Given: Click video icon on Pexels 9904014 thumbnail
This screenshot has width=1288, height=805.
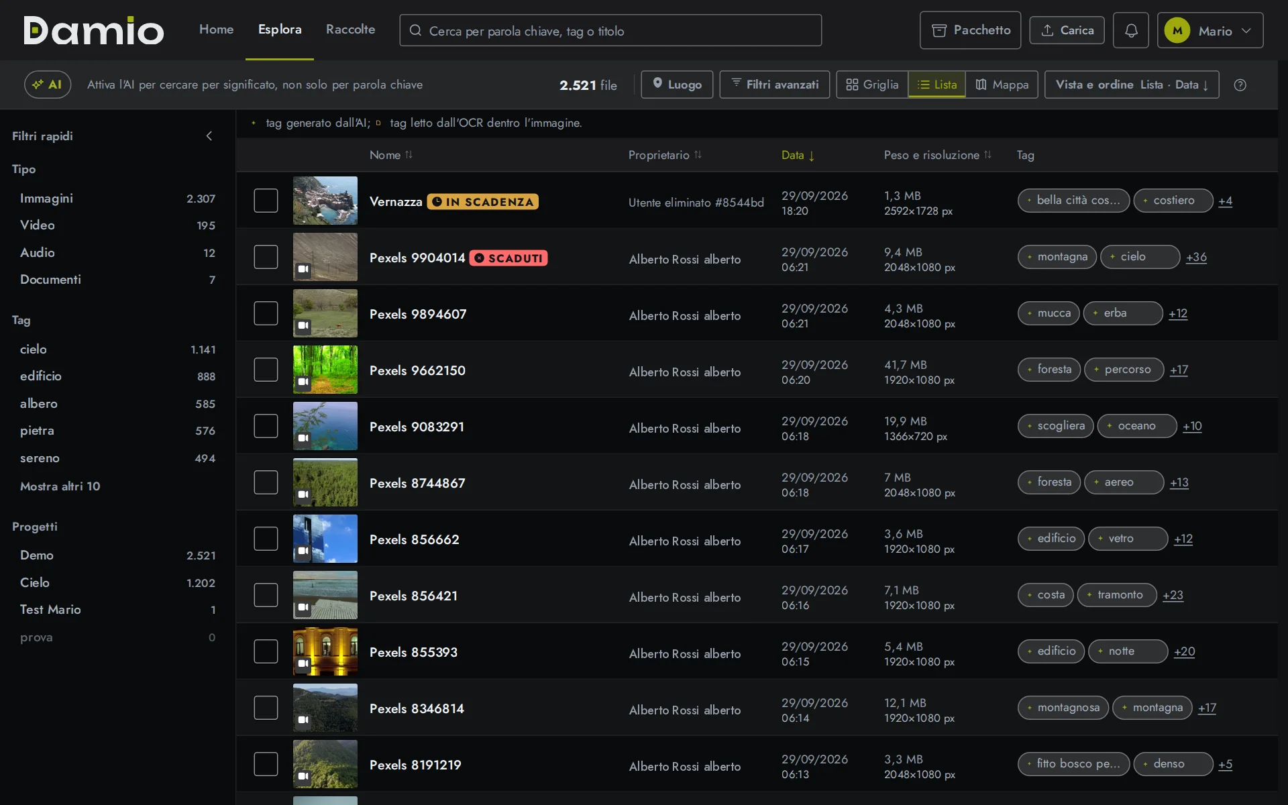Looking at the screenshot, I should coord(303,270).
